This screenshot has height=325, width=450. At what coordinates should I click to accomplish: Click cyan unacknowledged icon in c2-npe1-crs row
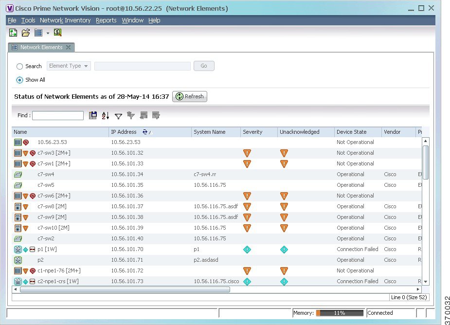coord(284,281)
